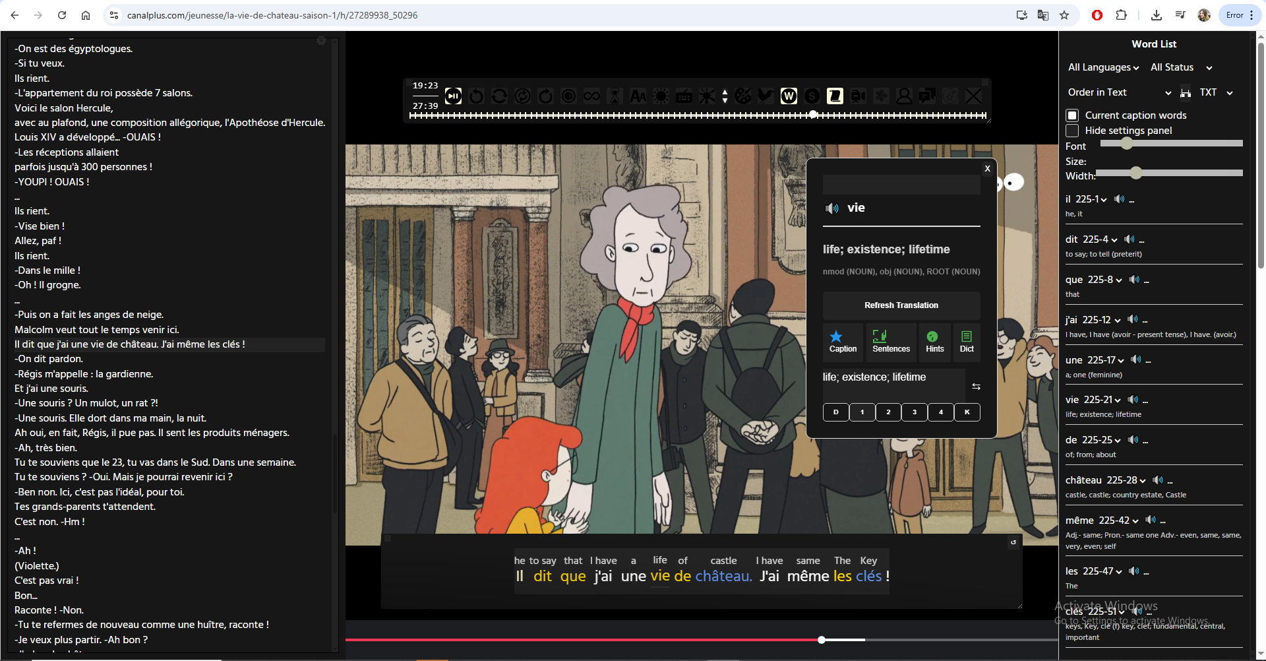The width and height of the screenshot is (1266, 661).
Task: Click the play/pause icon in the floating toolbar
Action: tap(453, 96)
